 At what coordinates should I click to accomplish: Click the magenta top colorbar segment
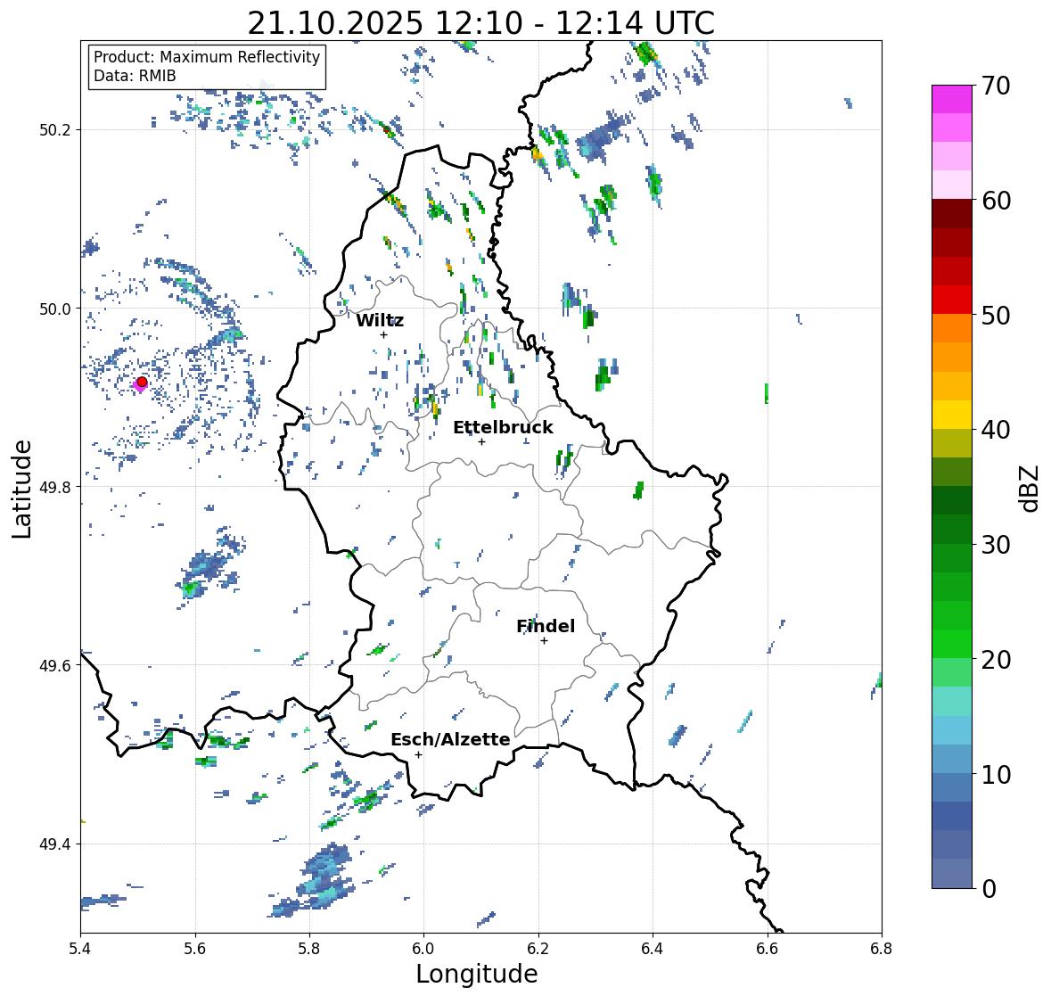click(952, 99)
